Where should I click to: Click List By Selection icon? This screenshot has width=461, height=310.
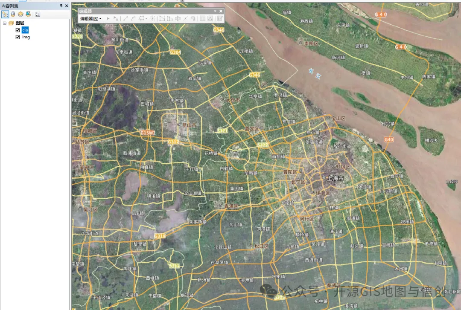click(x=28, y=14)
